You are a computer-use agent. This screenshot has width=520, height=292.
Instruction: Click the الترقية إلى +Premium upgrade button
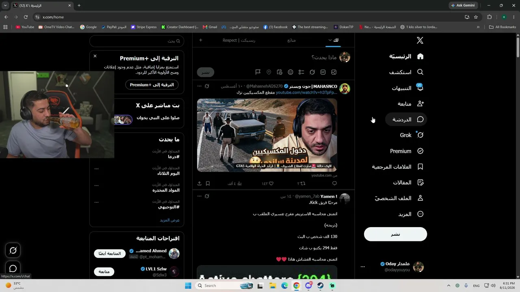pos(152,85)
